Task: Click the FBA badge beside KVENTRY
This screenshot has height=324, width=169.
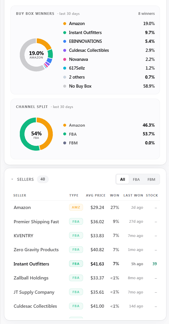Action: point(76,235)
